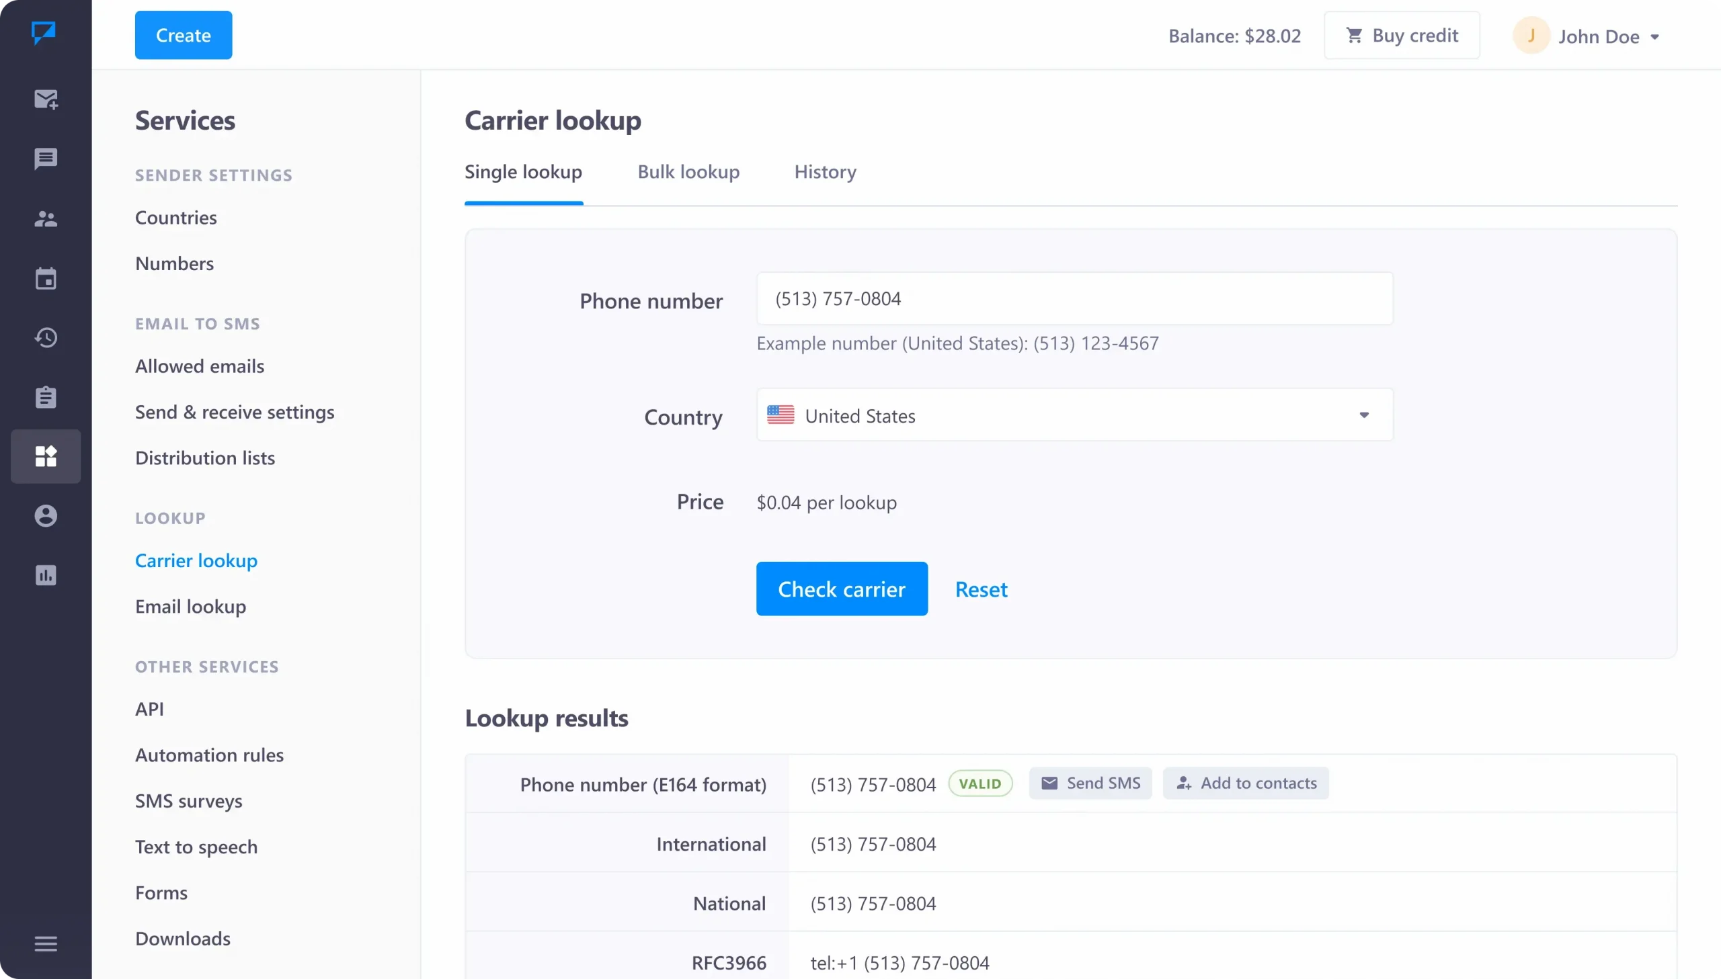Open Allowed emails

[x=199, y=366]
